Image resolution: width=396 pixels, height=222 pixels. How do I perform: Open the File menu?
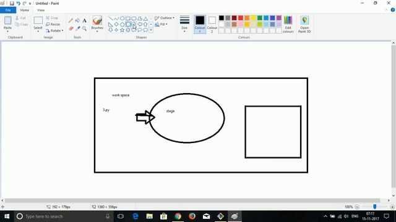[8, 10]
